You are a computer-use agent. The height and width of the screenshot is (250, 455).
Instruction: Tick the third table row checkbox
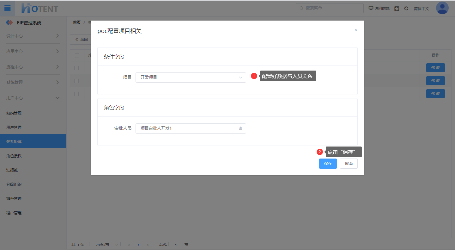coord(76,94)
